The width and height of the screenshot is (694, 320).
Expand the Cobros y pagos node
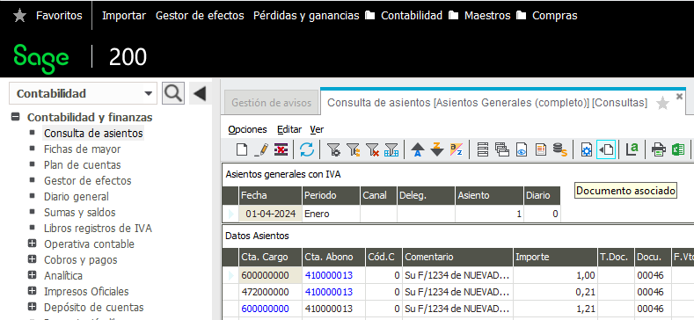pyautogui.click(x=32, y=260)
